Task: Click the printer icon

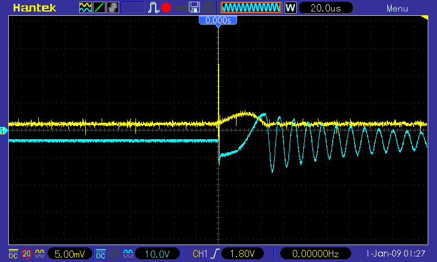Action: coord(208,8)
